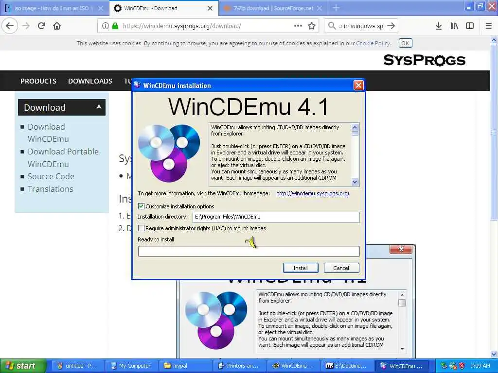Viewport: 498px width, 373px height.
Task: Click the installation progress bar
Action: pos(249,252)
